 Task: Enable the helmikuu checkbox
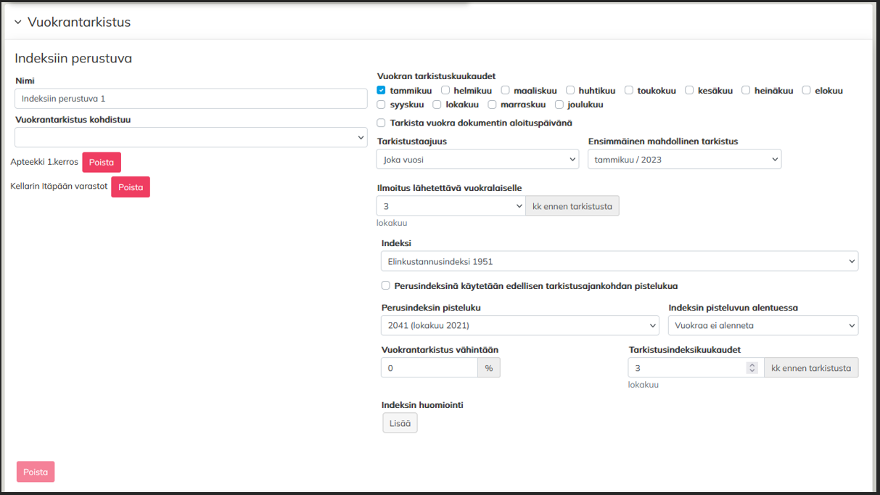tap(445, 91)
